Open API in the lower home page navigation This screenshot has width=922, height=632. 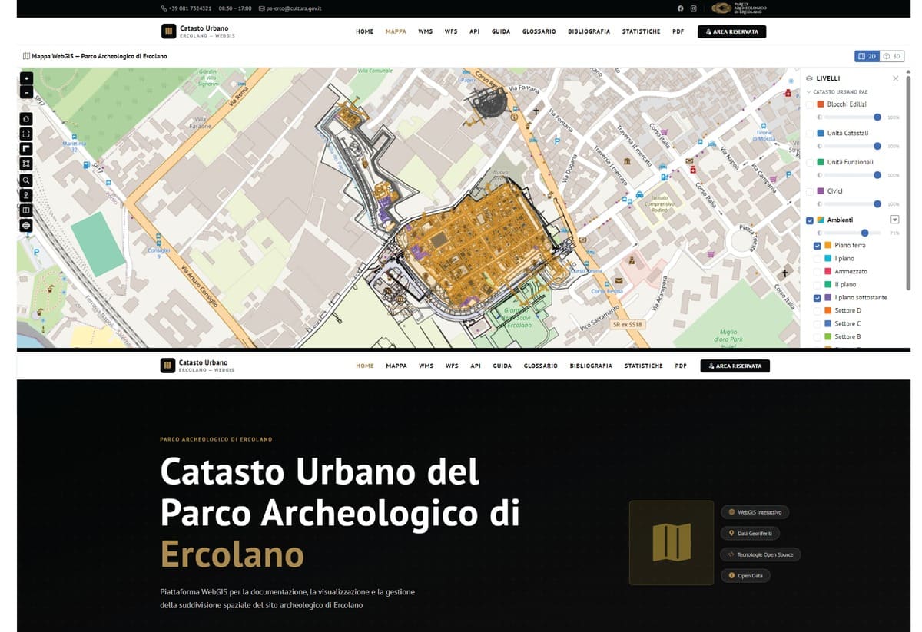476,366
